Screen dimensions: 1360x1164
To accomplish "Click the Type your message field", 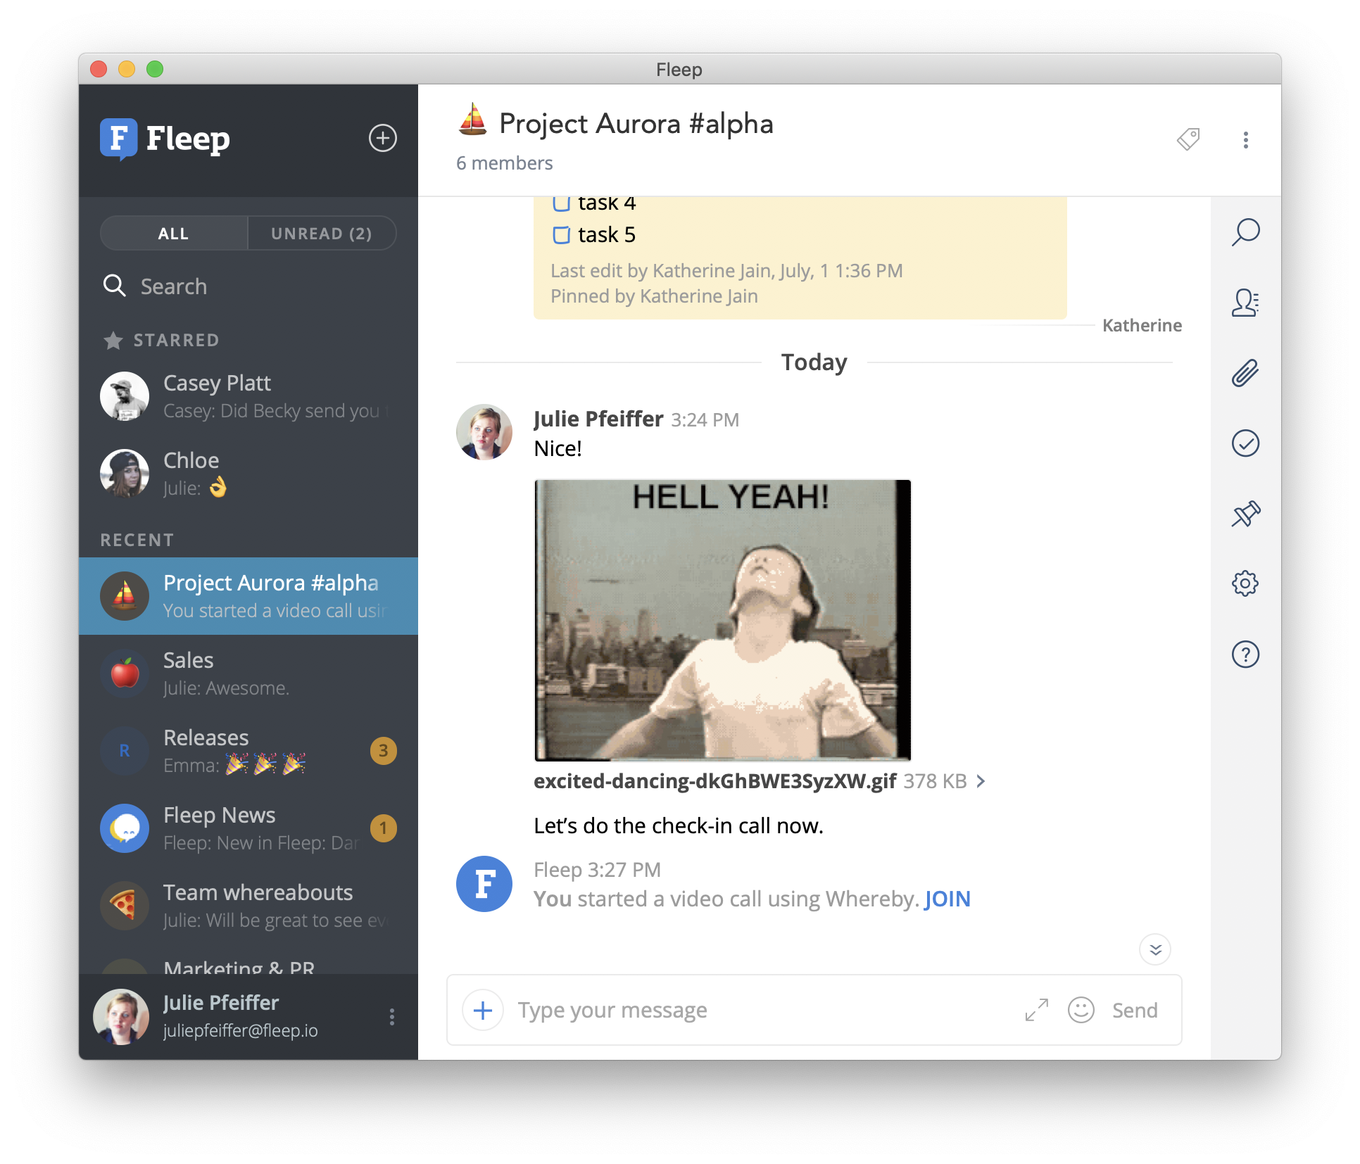I will [x=764, y=1010].
